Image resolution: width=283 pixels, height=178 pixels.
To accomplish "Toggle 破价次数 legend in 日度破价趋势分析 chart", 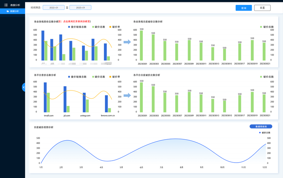I will click(x=265, y=133).
